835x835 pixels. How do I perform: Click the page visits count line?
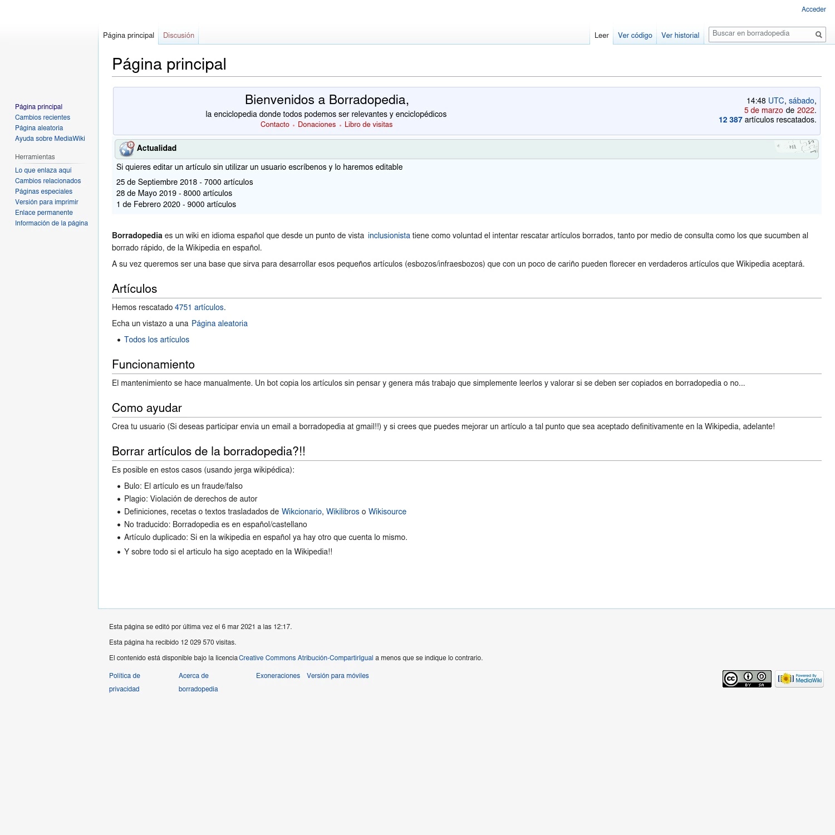[x=173, y=642]
